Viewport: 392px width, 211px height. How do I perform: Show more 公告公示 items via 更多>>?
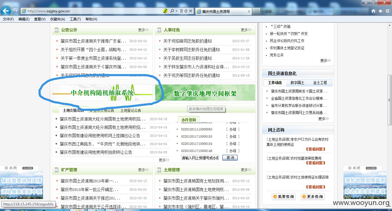click(143, 30)
